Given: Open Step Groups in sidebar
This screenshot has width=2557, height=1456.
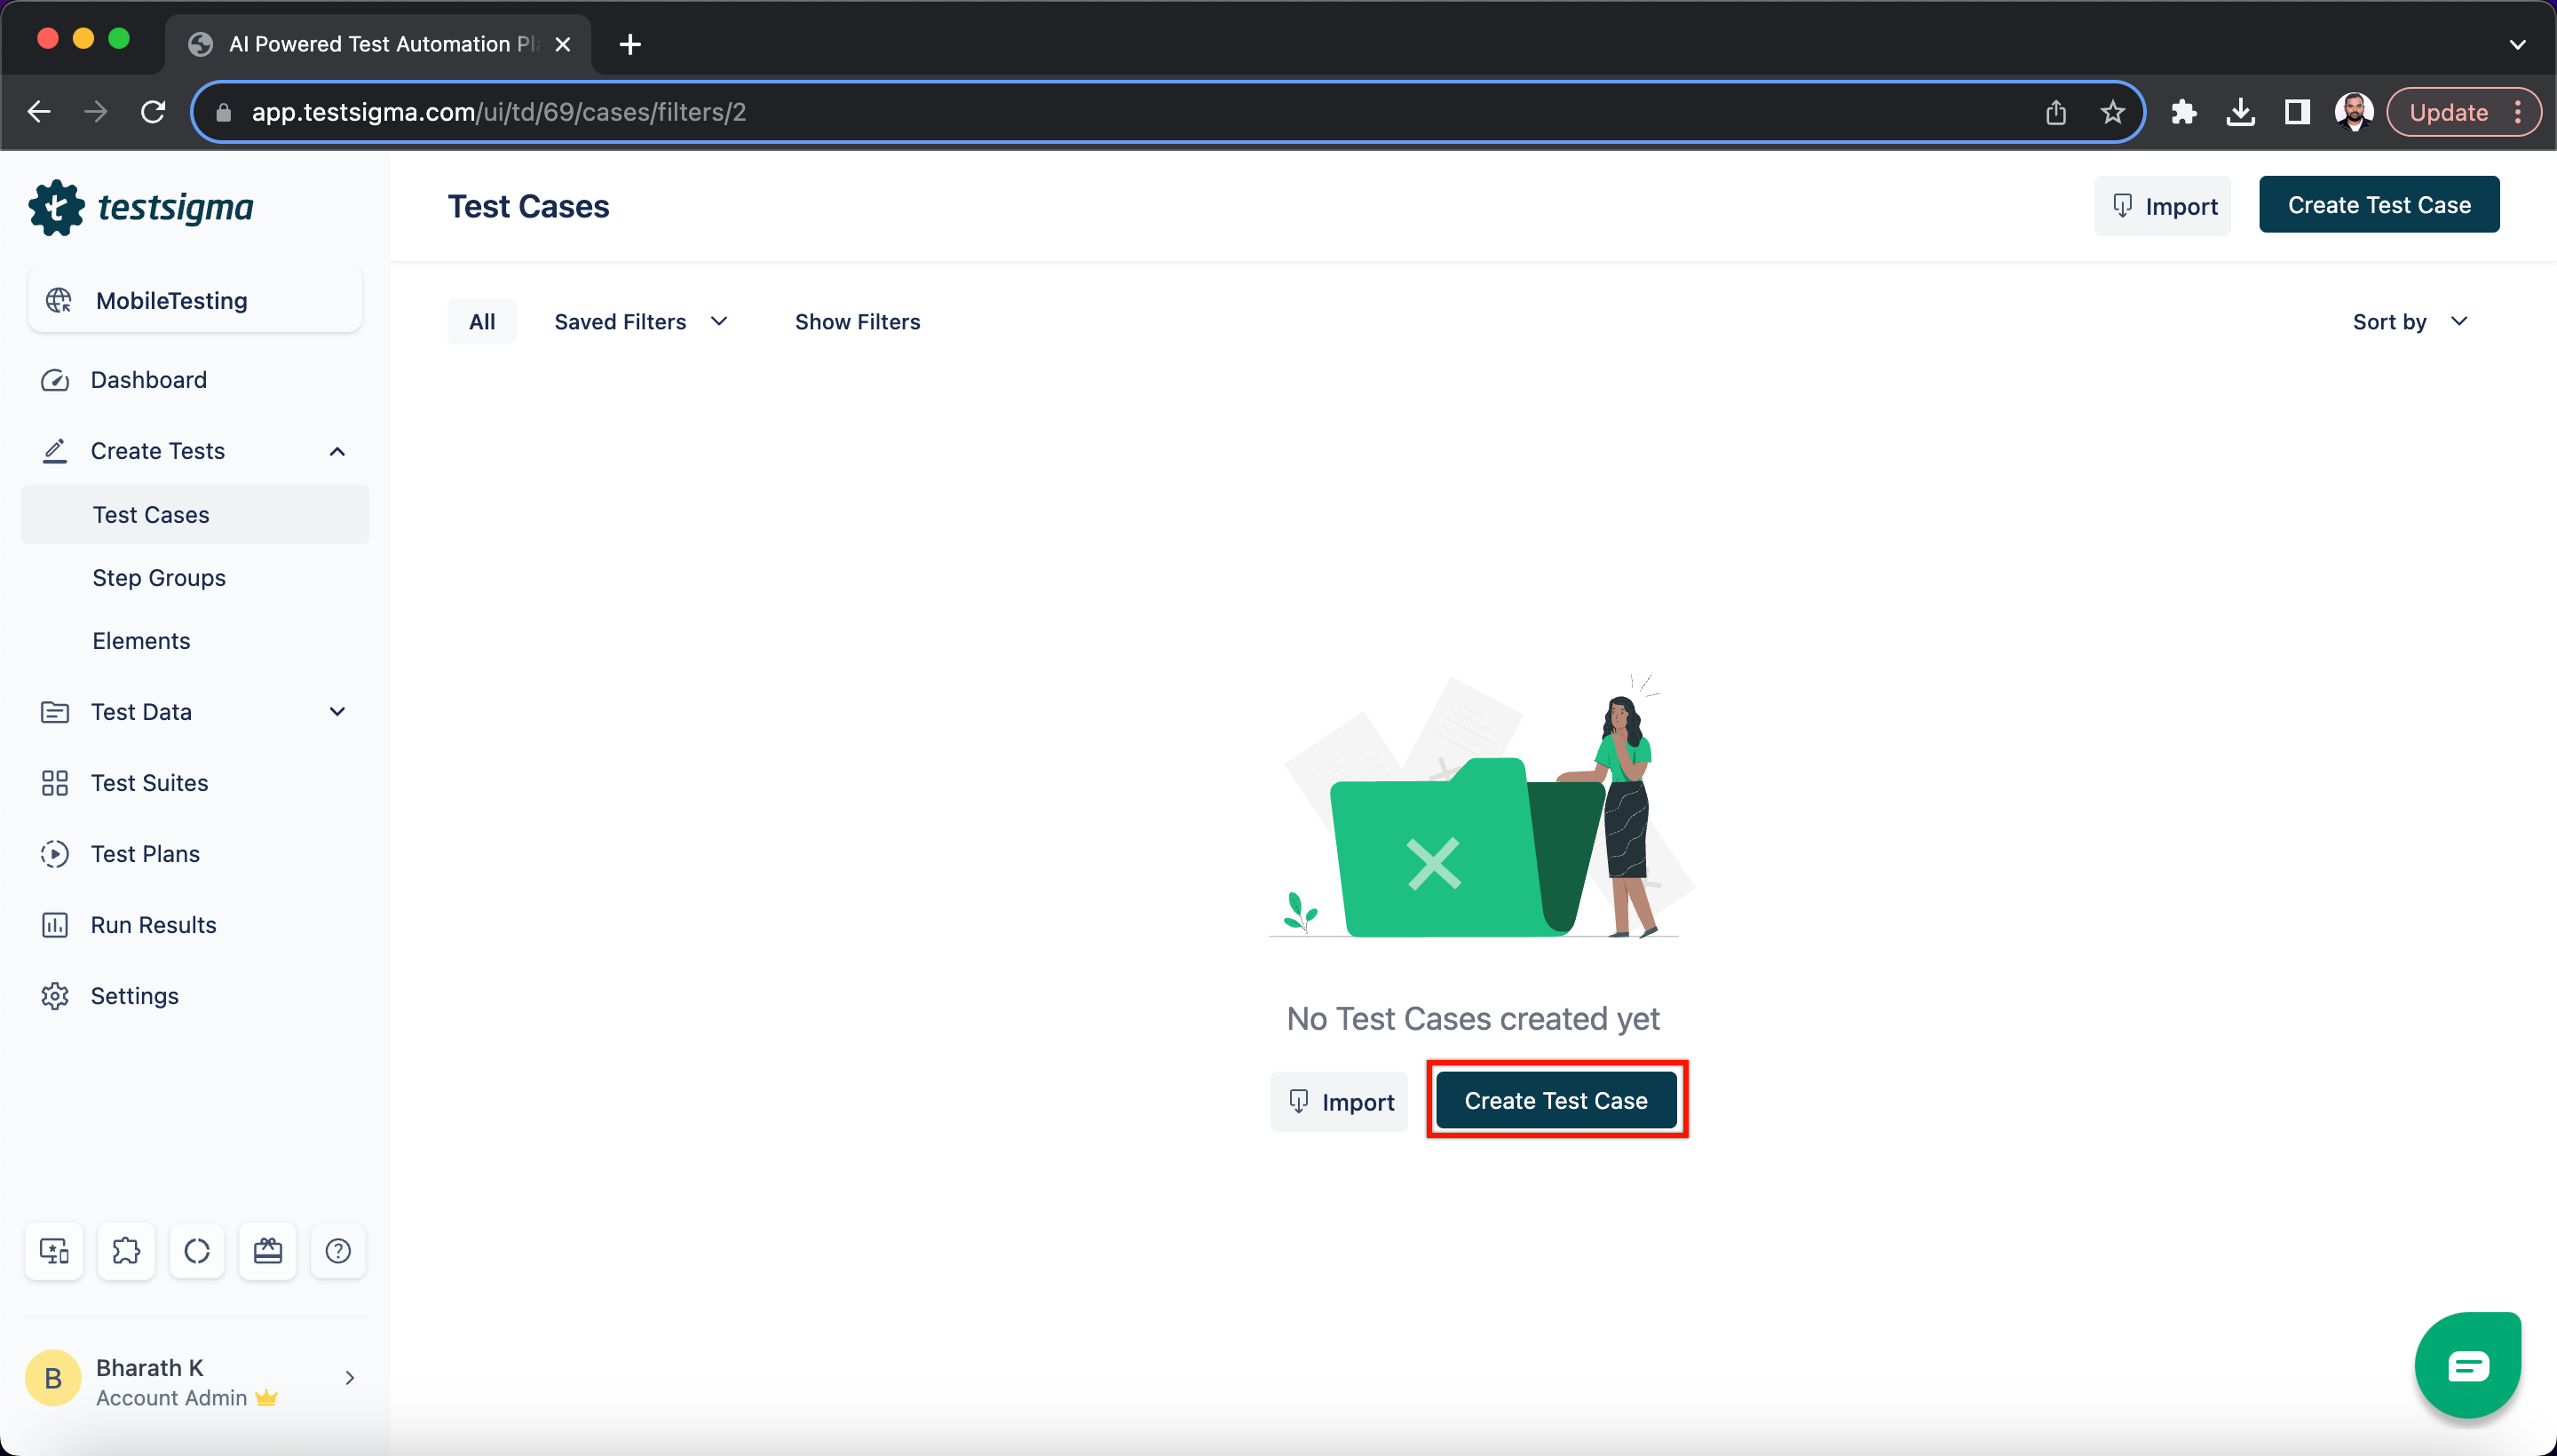Looking at the screenshot, I should click(x=159, y=578).
